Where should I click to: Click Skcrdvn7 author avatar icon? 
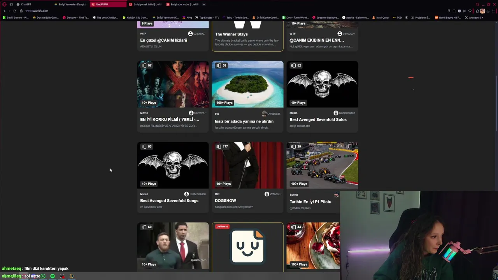[x=191, y=113]
